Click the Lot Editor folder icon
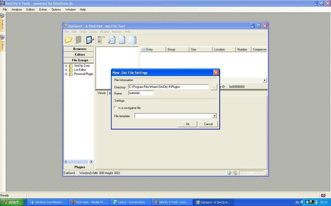The image size is (331, 206). 71,70
